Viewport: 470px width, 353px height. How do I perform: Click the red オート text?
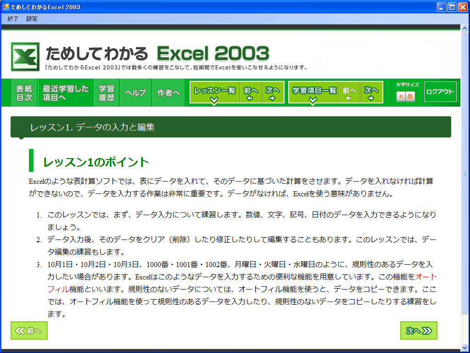426,277
